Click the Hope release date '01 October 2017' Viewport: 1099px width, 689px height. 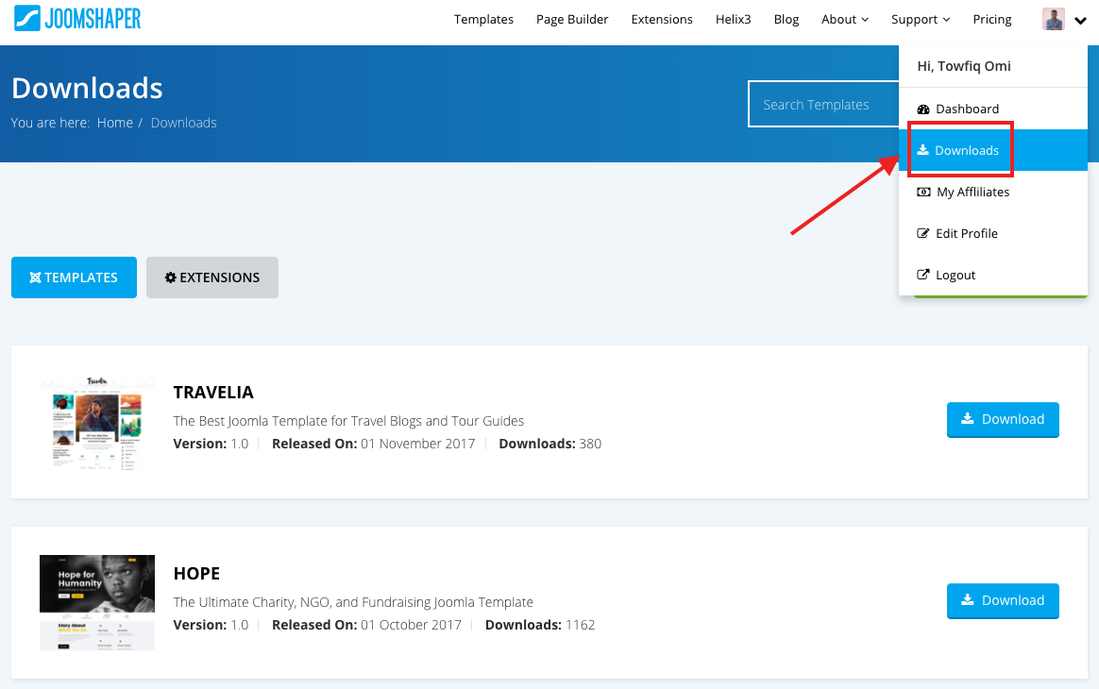pos(411,625)
